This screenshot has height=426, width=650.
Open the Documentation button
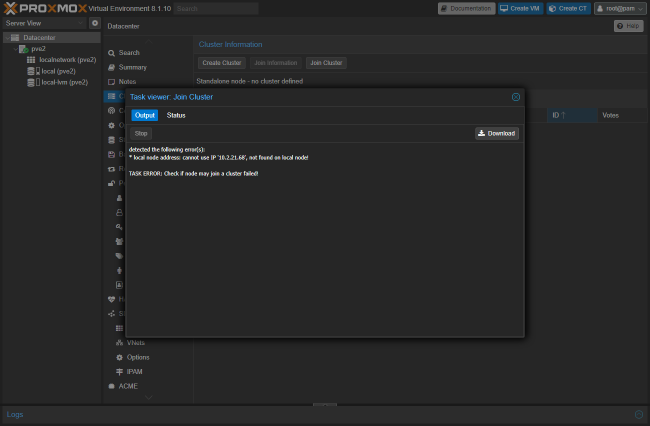point(466,8)
